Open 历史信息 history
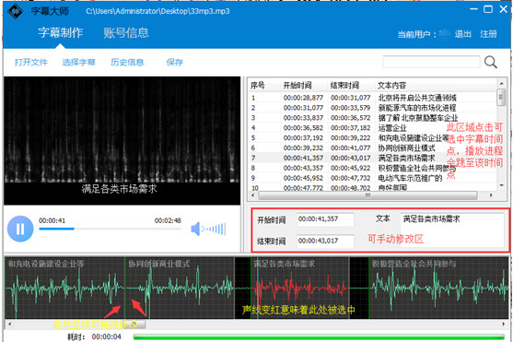This screenshot has height=342, width=513. pos(127,63)
